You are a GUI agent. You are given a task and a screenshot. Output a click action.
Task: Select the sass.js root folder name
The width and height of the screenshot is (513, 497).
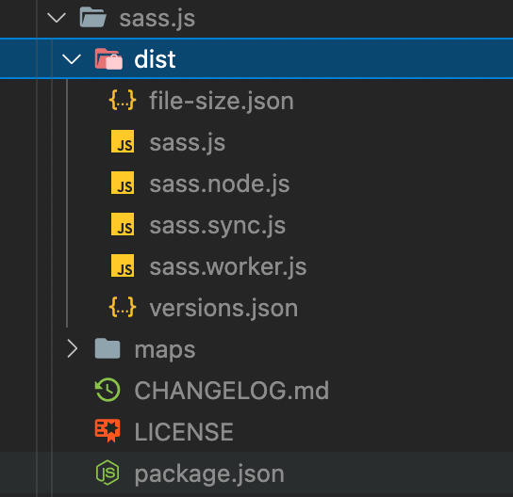click(157, 19)
